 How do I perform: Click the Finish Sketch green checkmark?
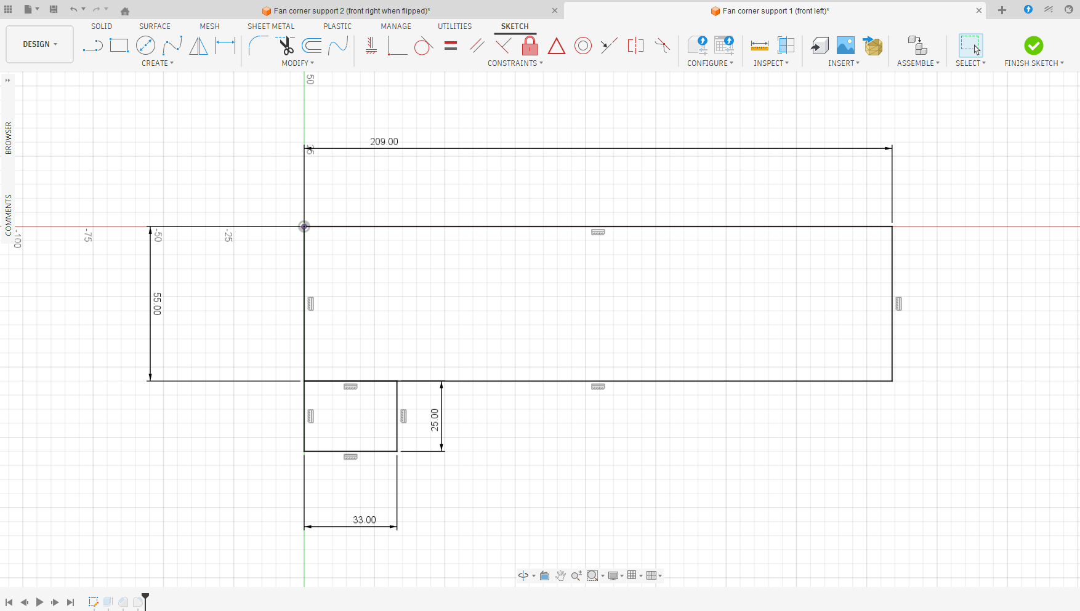1034,46
